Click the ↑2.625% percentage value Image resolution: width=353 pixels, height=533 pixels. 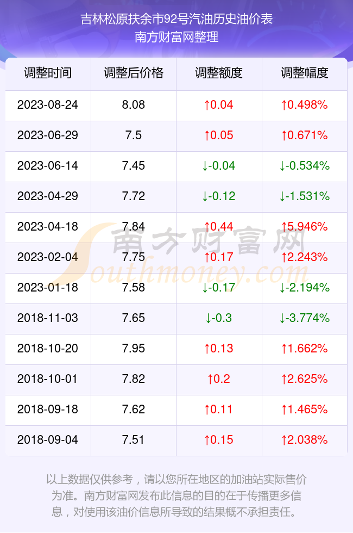(x=305, y=379)
